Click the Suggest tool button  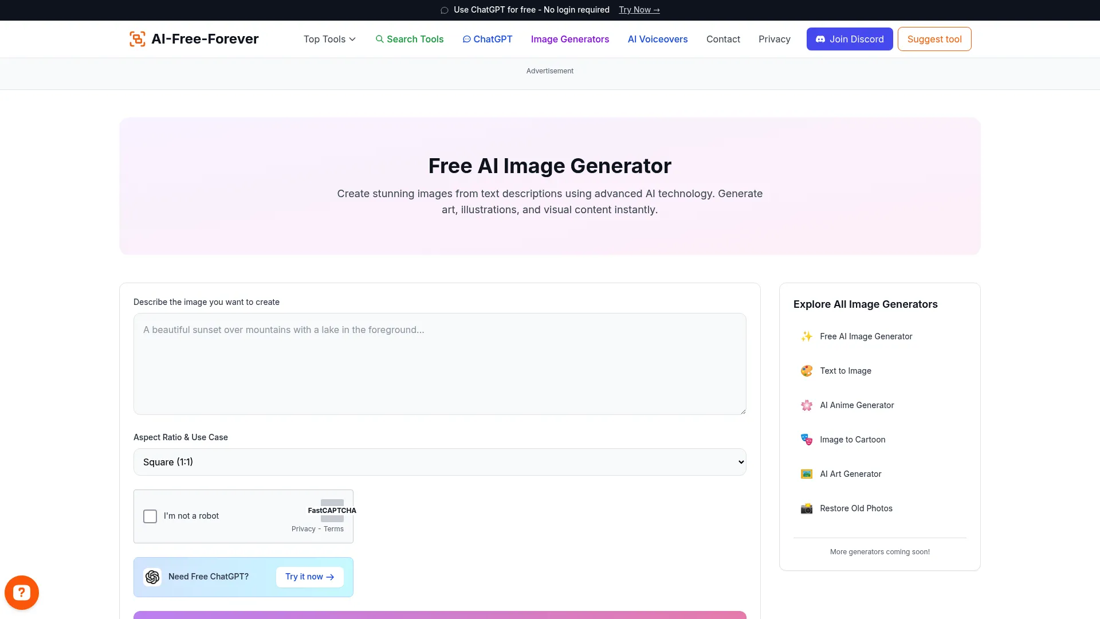click(934, 39)
